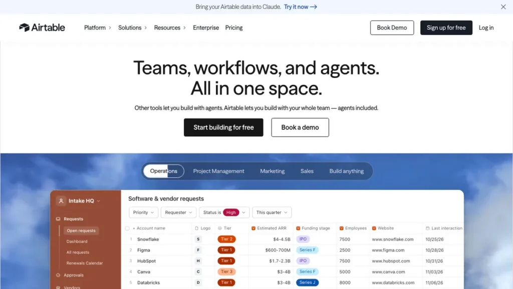Click the Tier column header icon

220,228
